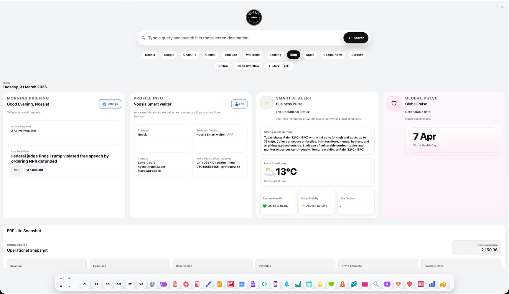The height and width of the screenshot is (294, 509).
Task: Click the Profile Info Edit button
Action: (x=240, y=104)
